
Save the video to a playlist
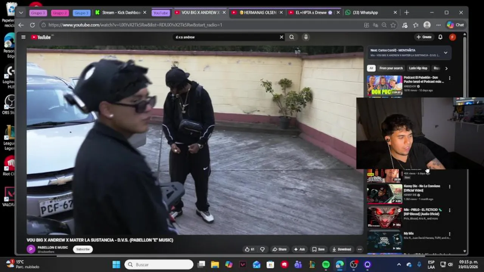318,249
